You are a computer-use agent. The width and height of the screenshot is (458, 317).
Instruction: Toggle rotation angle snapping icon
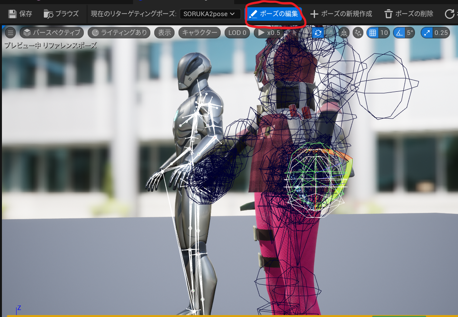[x=399, y=33]
